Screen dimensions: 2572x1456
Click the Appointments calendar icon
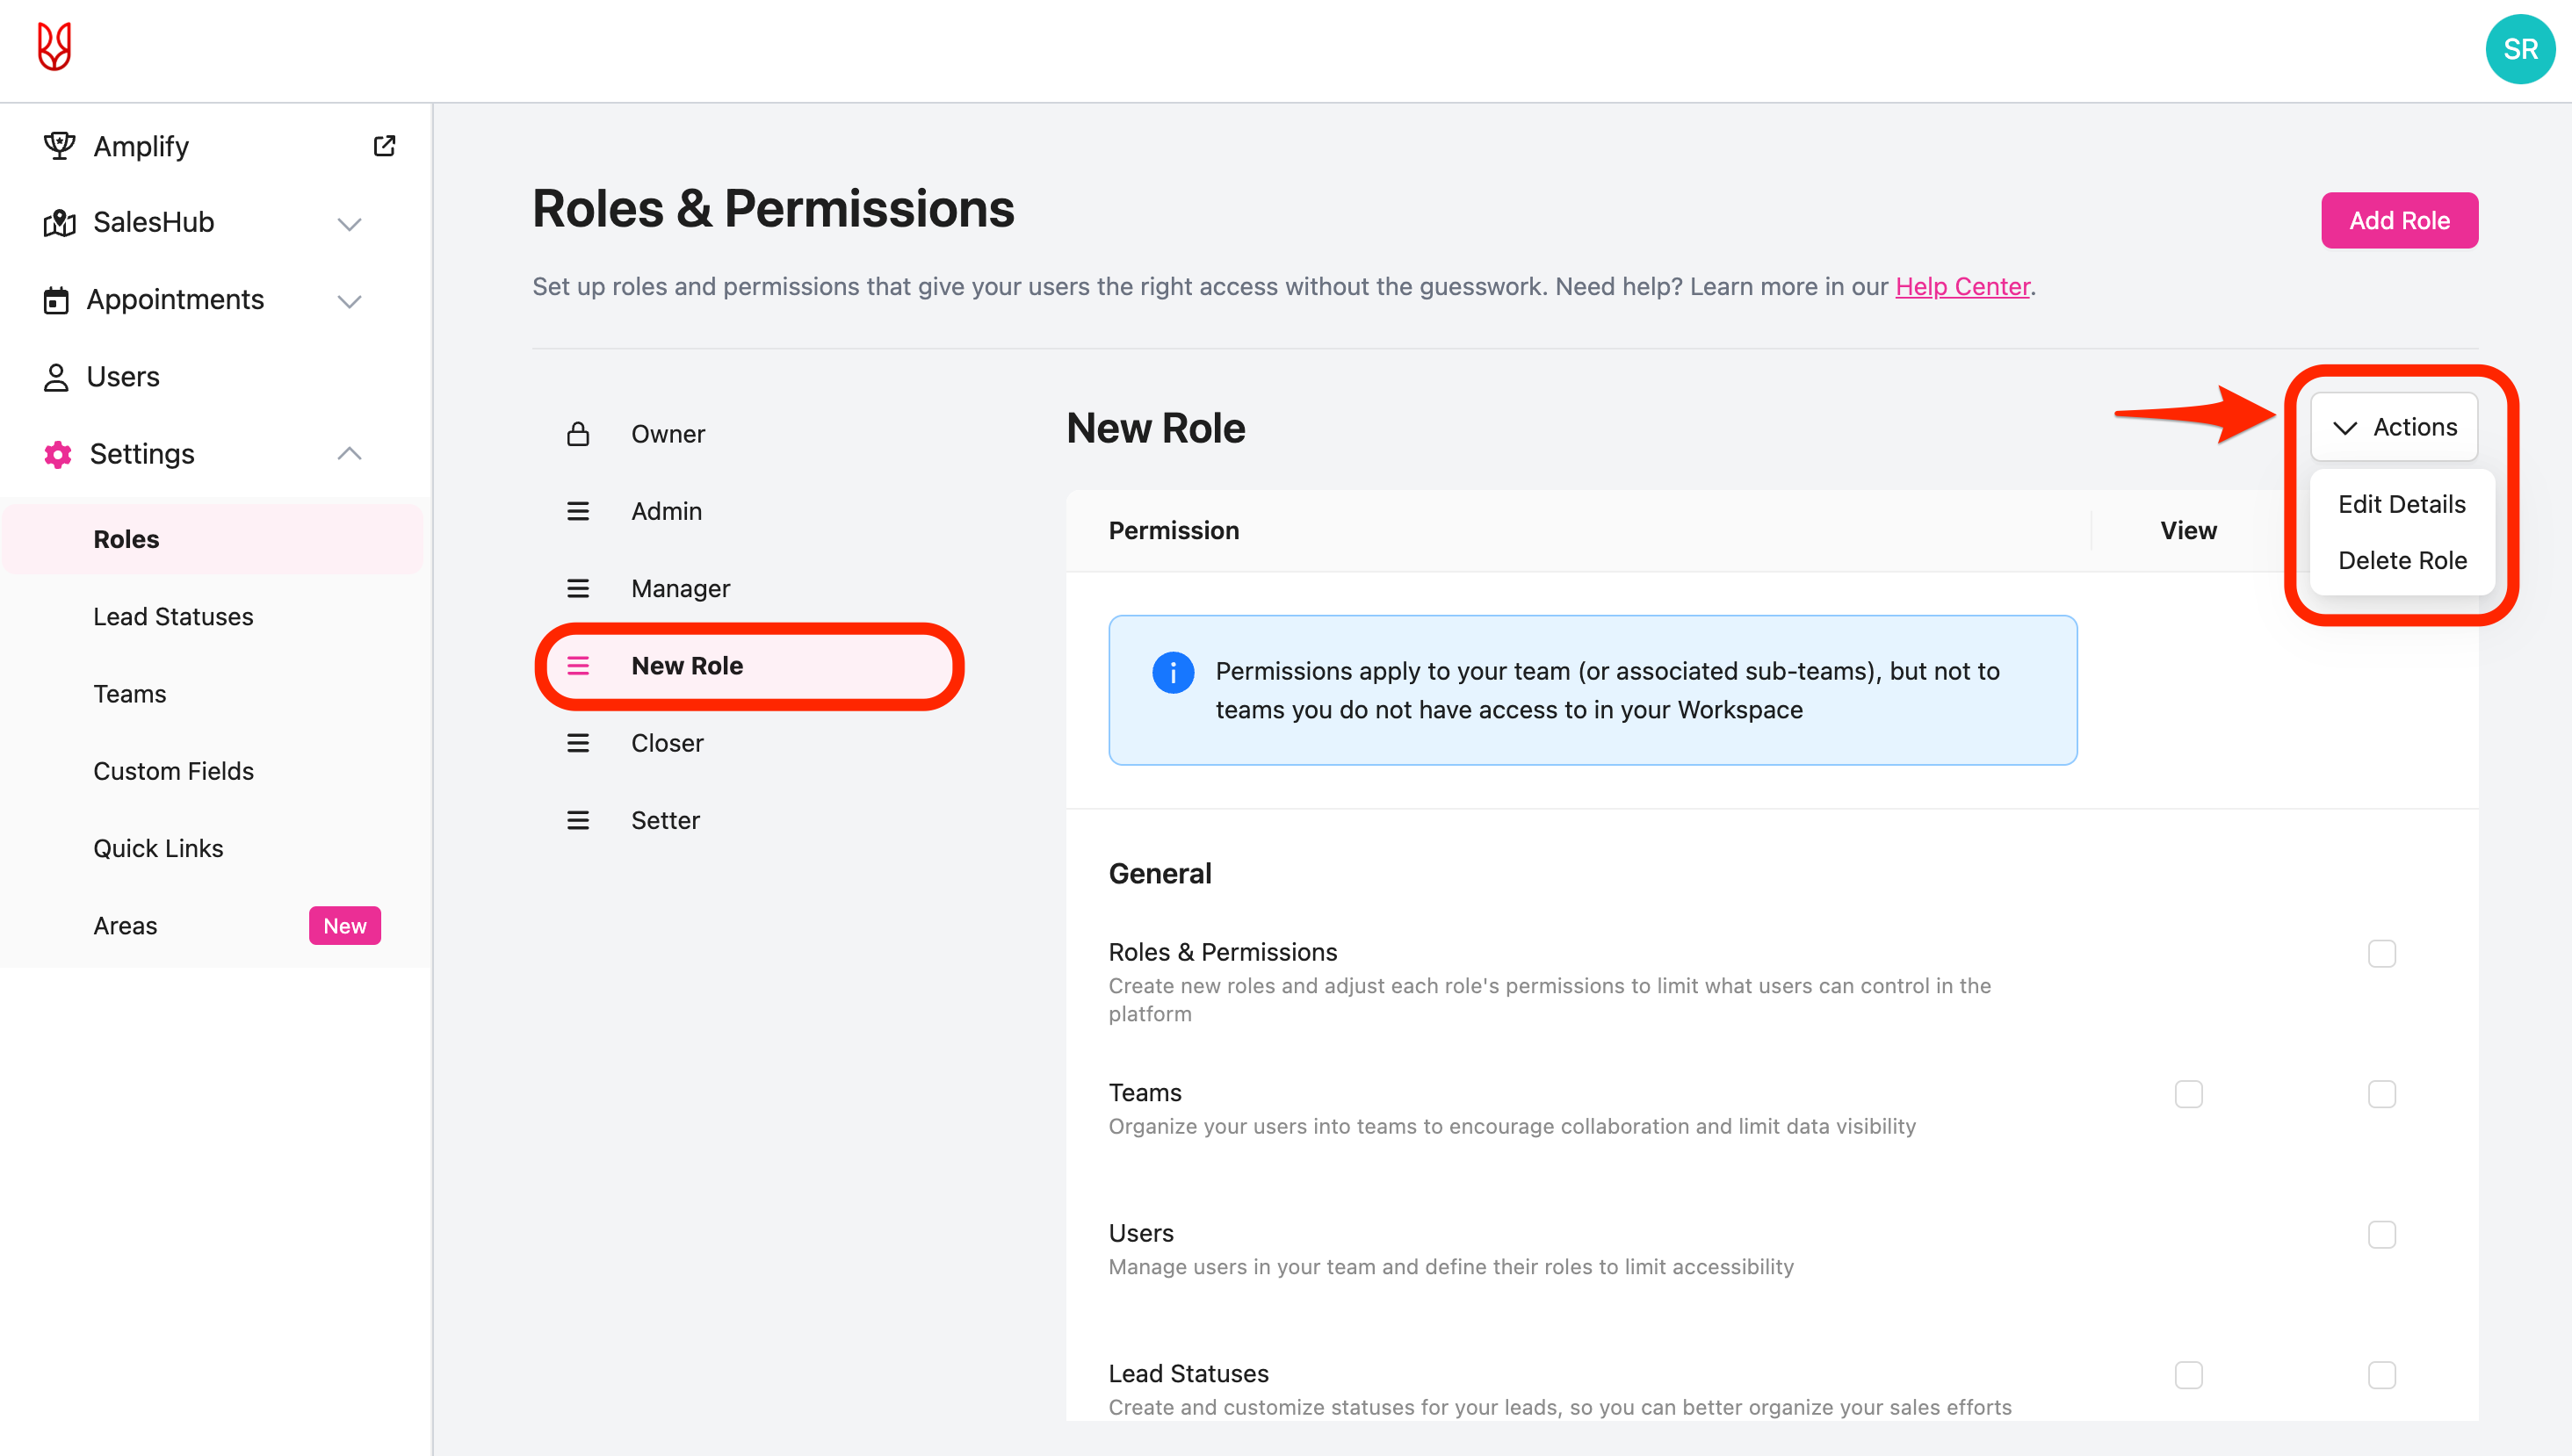pyautogui.click(x=56, y=300)
